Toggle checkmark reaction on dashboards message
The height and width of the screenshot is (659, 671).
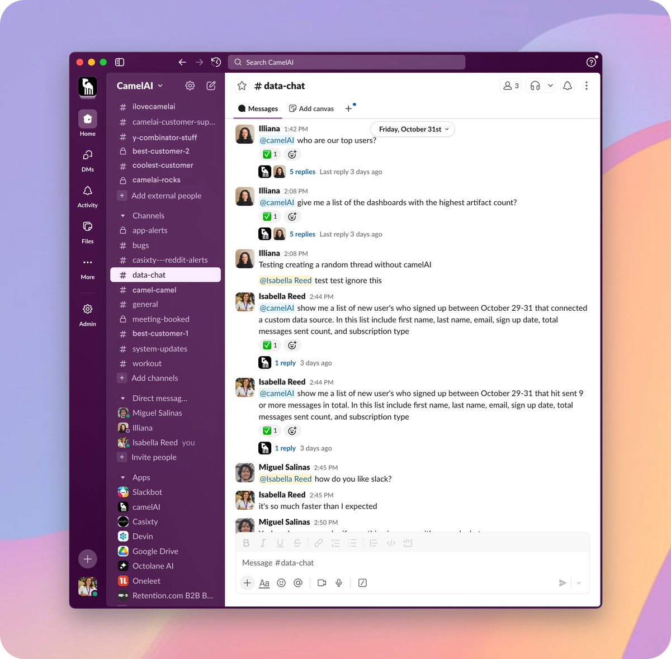(271, 216)
